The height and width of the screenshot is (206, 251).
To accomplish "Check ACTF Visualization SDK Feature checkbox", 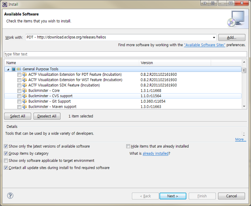I will tap(19, 85).
